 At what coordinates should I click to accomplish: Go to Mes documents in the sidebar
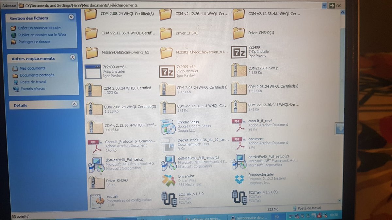[x=33, y=68]
